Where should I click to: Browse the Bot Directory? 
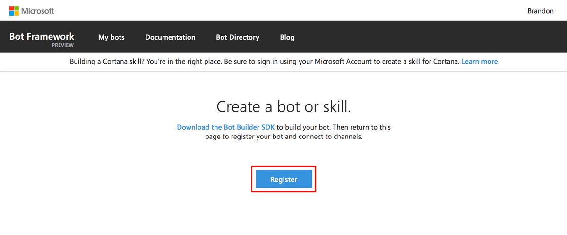pyautogui.click(x=237, y=37)
